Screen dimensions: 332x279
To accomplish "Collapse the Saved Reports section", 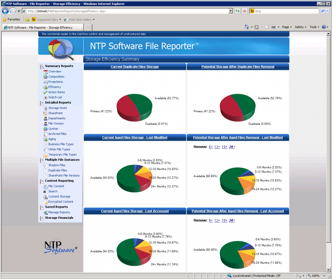I will pyautogui.click(x=42, y=207).
